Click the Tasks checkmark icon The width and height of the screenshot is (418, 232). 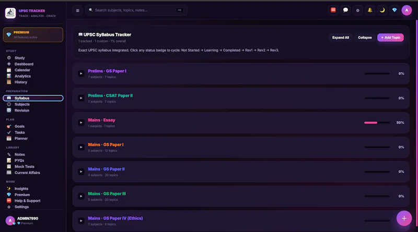point(9,132)
